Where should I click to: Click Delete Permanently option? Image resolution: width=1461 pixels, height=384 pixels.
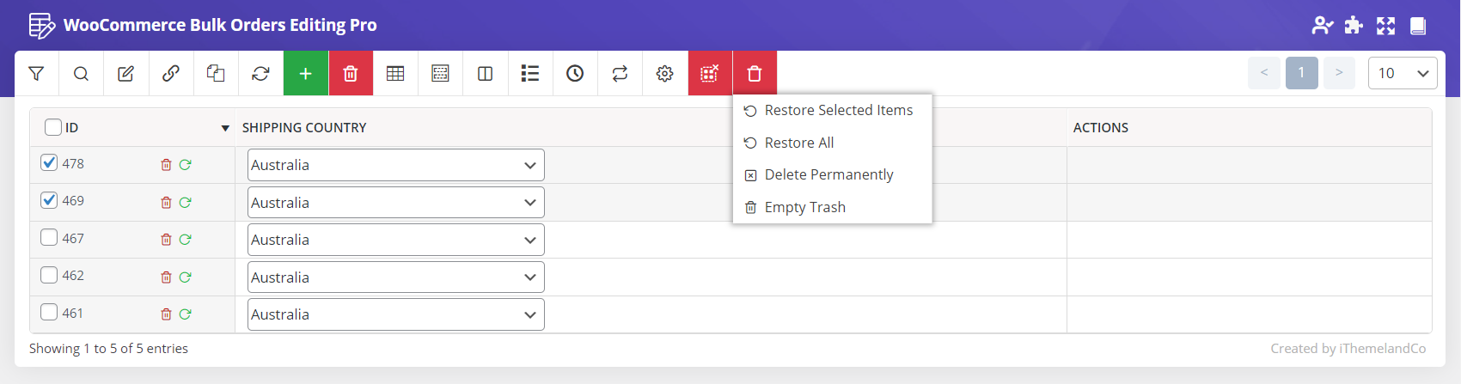[828, 174]
